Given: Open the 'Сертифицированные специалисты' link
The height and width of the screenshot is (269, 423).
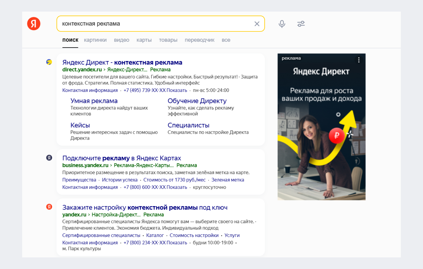Looking at the screenshot, I should coord(101,235).
